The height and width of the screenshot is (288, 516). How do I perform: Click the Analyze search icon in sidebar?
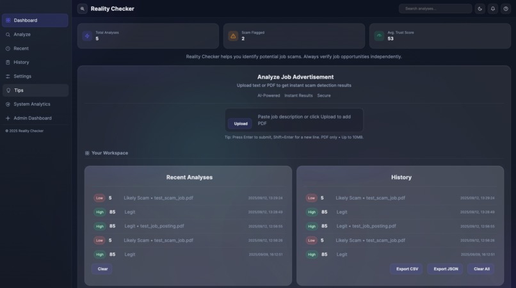tap(8, 35)
